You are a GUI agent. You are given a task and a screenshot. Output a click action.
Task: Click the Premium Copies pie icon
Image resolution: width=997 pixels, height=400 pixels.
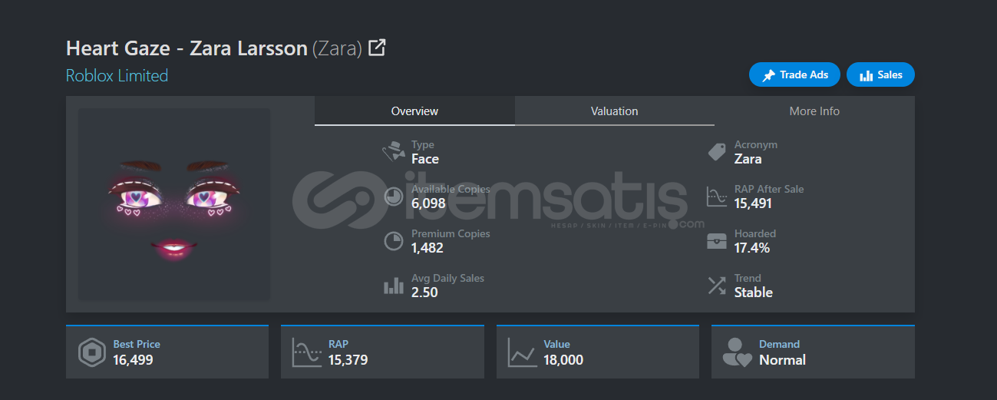click(394, 241)
